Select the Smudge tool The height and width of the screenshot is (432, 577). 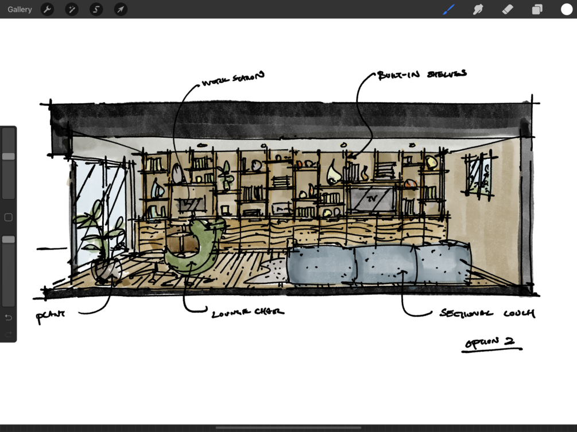pos(478,10)
